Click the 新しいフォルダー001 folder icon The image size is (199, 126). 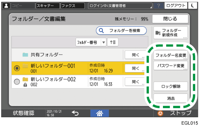25,66
